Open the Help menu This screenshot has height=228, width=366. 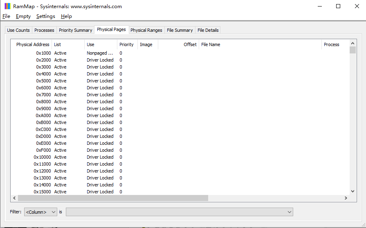click(66, 16)
